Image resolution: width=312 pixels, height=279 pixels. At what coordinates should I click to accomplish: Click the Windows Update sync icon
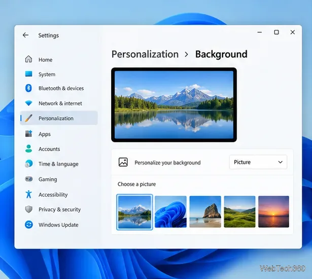pyautogui.click(x=29, y=225)
